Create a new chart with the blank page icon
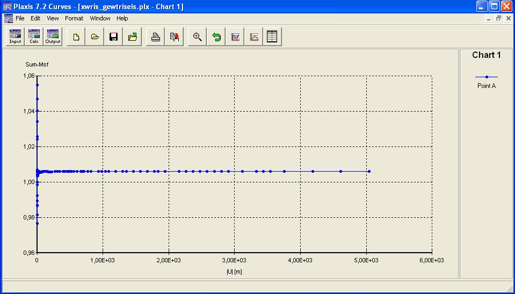Screen dimensions: 515x294 [76, 36]
